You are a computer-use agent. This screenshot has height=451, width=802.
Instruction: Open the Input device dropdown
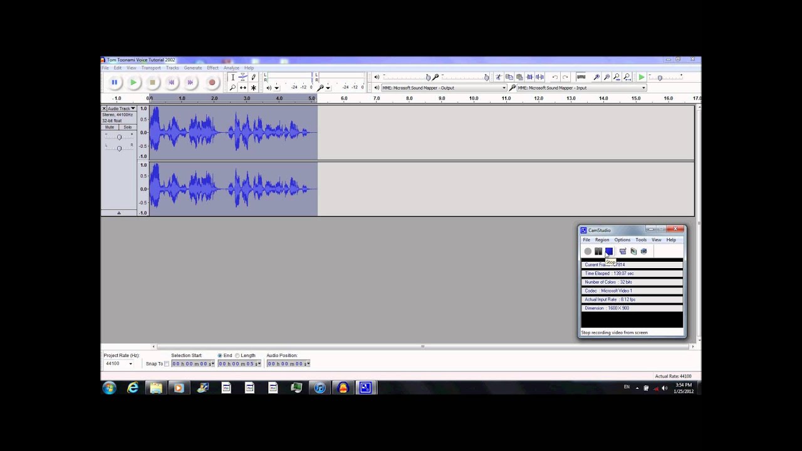point(582,88)
